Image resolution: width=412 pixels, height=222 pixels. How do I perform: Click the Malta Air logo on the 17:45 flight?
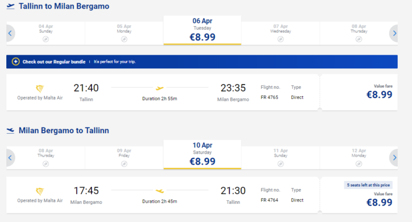pyautogui.click(x=40, y=191)
